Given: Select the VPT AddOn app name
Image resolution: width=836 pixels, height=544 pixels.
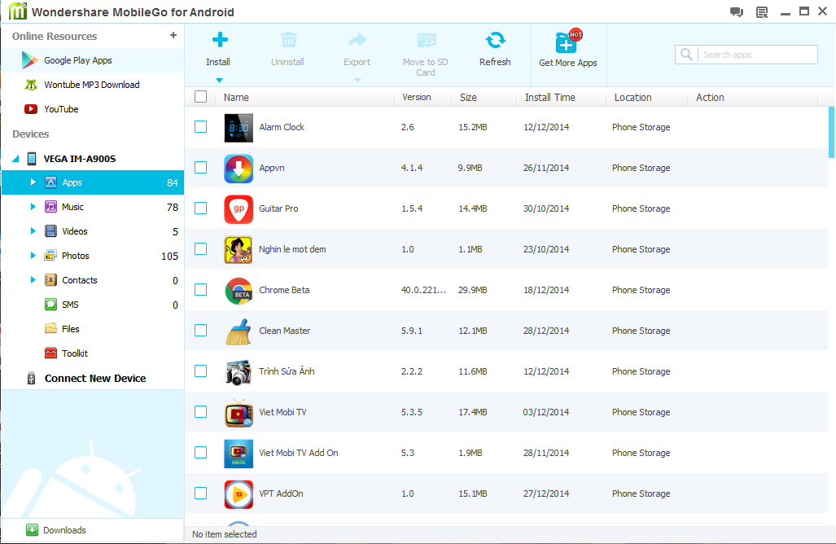Looking at the screenshot, I should [281, 494].
